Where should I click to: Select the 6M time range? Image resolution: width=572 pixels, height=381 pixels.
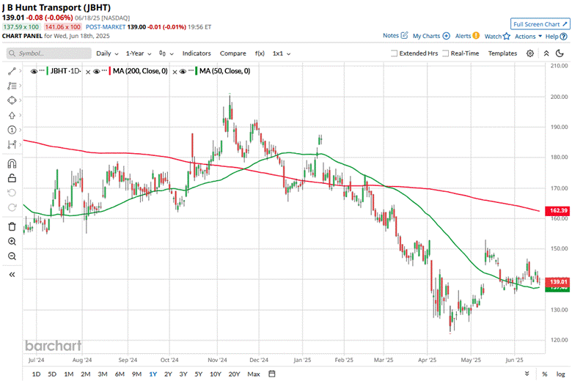tap(120, 374)
